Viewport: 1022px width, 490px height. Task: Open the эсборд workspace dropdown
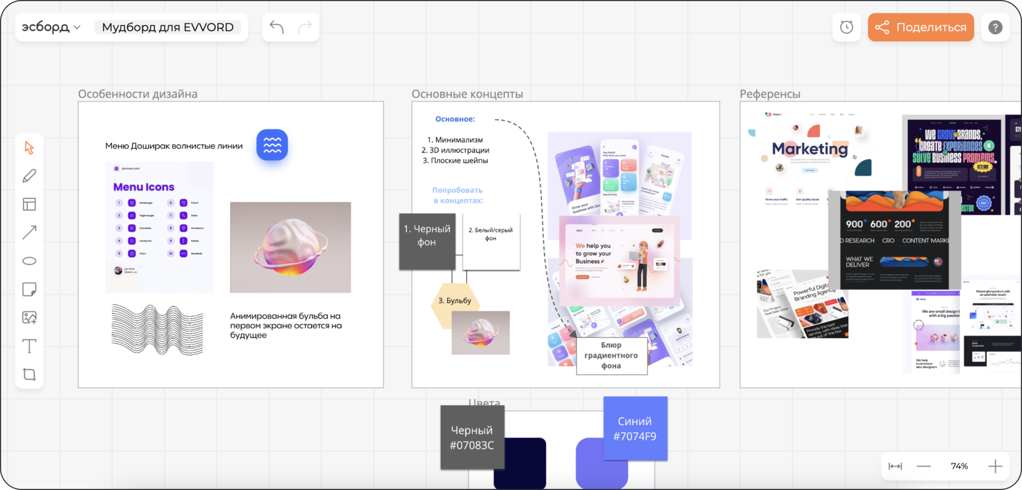tap(51, 27)
